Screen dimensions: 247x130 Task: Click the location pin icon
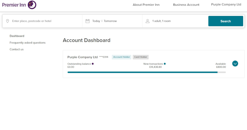(8, 21)
